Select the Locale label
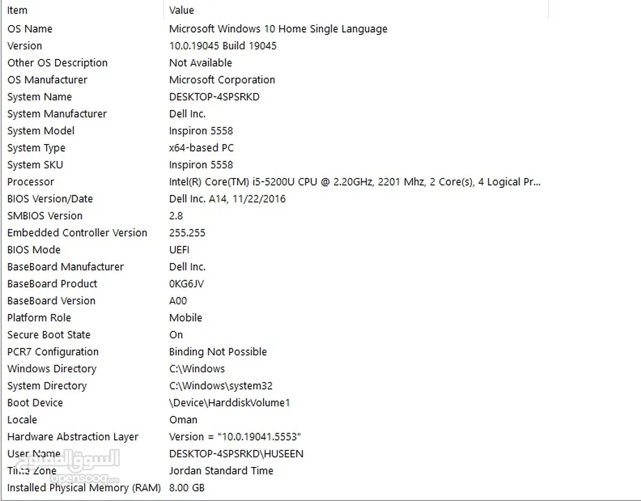The width and height of the screenshot is (641, 501). 22,420
